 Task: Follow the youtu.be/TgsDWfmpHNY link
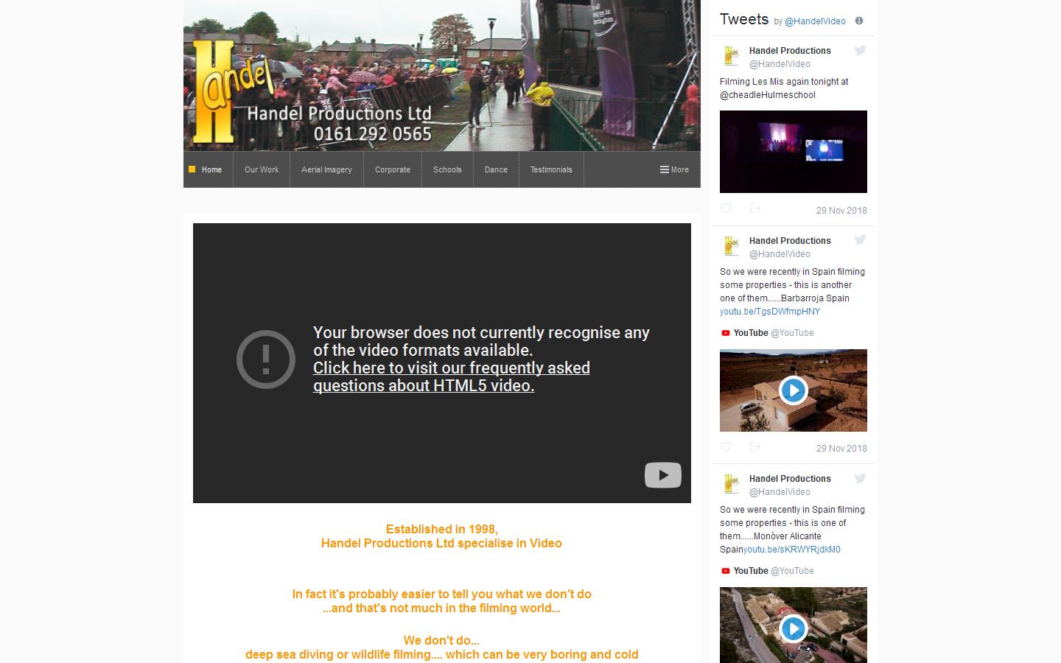pyautogui.click(x=769, y=312)
